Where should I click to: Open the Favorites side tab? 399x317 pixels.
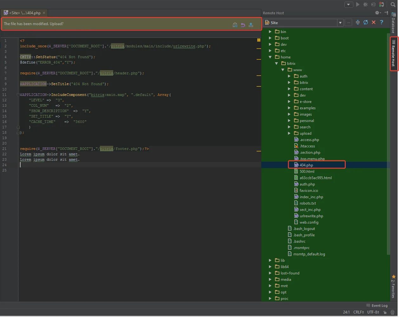394,287
